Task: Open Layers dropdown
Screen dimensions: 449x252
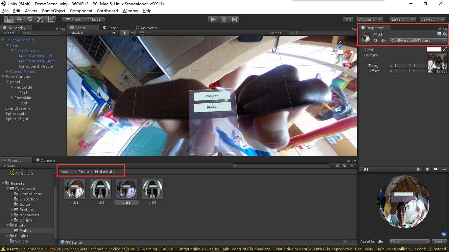Action: [x=403, y=19]
